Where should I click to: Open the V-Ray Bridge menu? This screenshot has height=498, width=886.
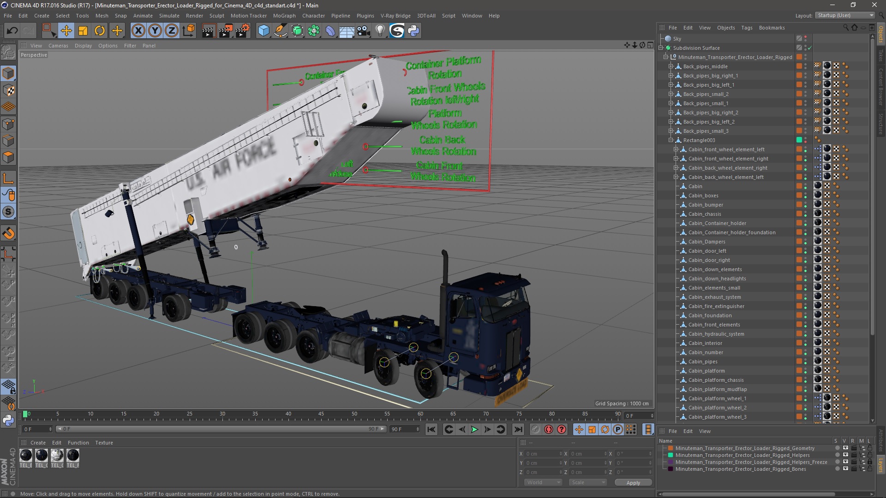(395, 16)
